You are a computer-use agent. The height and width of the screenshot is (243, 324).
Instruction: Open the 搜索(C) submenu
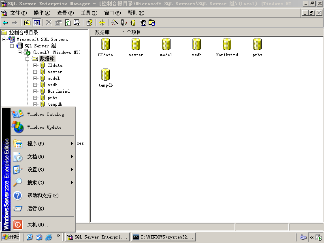coord(43,183)
